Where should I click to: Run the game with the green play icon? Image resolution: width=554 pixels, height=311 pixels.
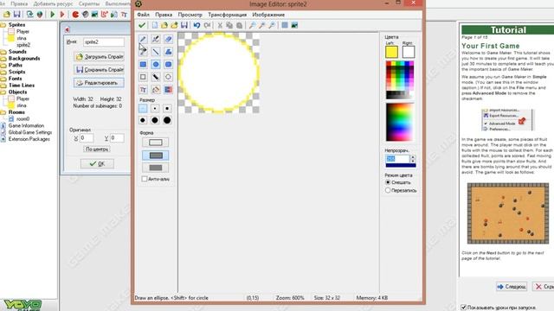point(52,15)
